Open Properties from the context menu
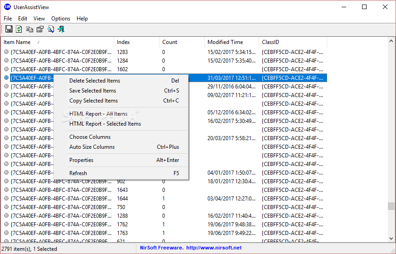 coord(121,160)
